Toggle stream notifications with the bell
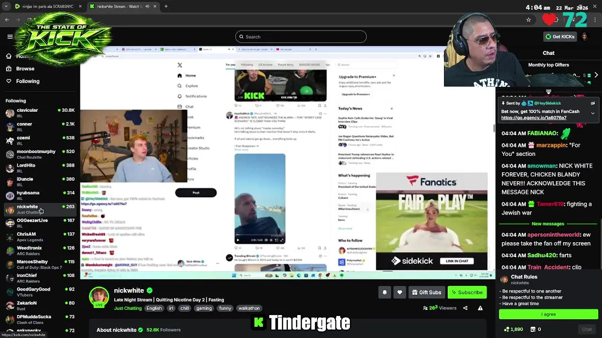The image size is (602, 338). click(x=385, y=292)
